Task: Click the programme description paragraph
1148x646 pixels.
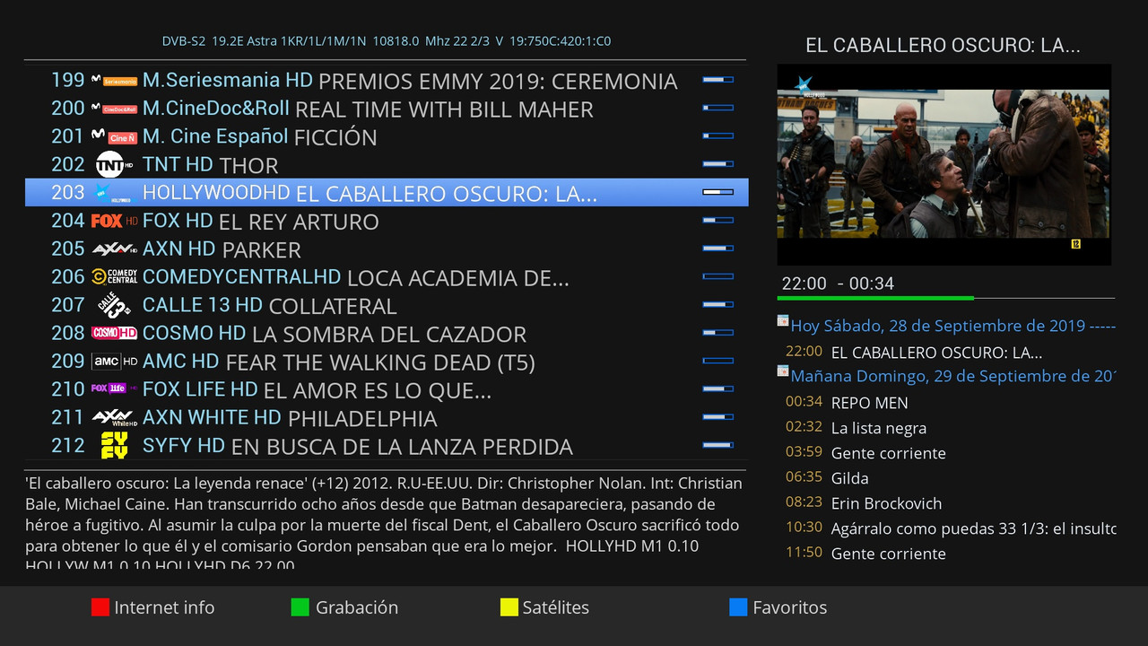Action: (384, 523)
